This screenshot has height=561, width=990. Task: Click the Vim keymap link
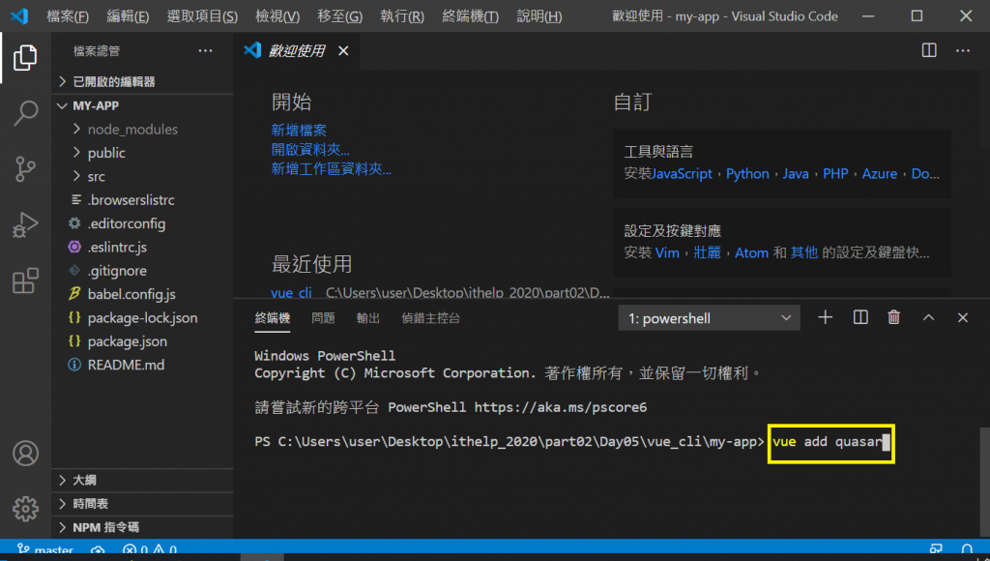pyautogui.click(x=667, y=252)
